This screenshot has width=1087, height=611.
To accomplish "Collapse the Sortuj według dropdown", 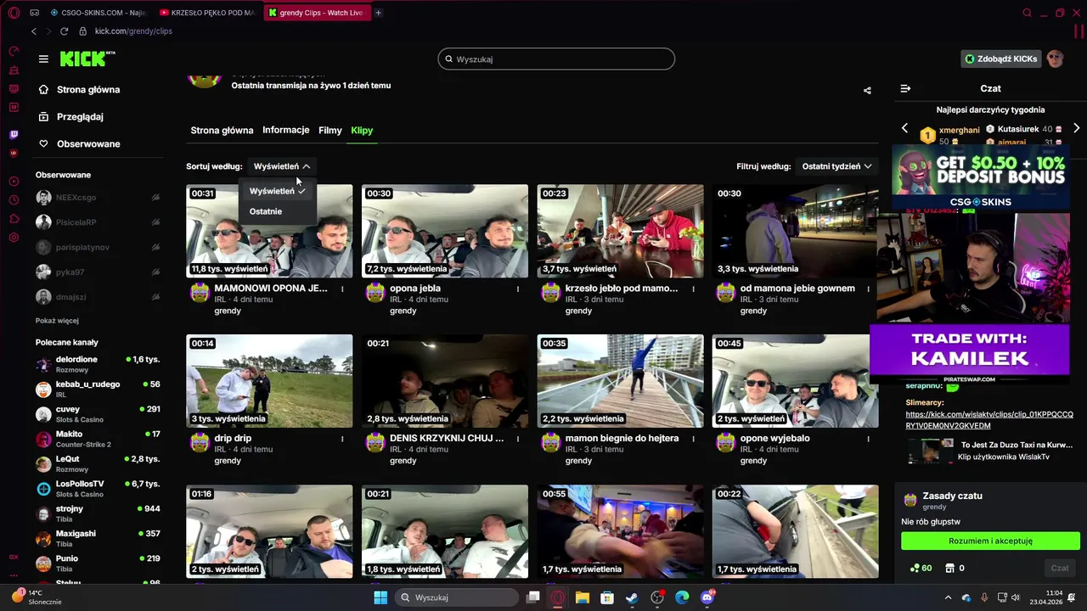I will (x=282, y=166).
